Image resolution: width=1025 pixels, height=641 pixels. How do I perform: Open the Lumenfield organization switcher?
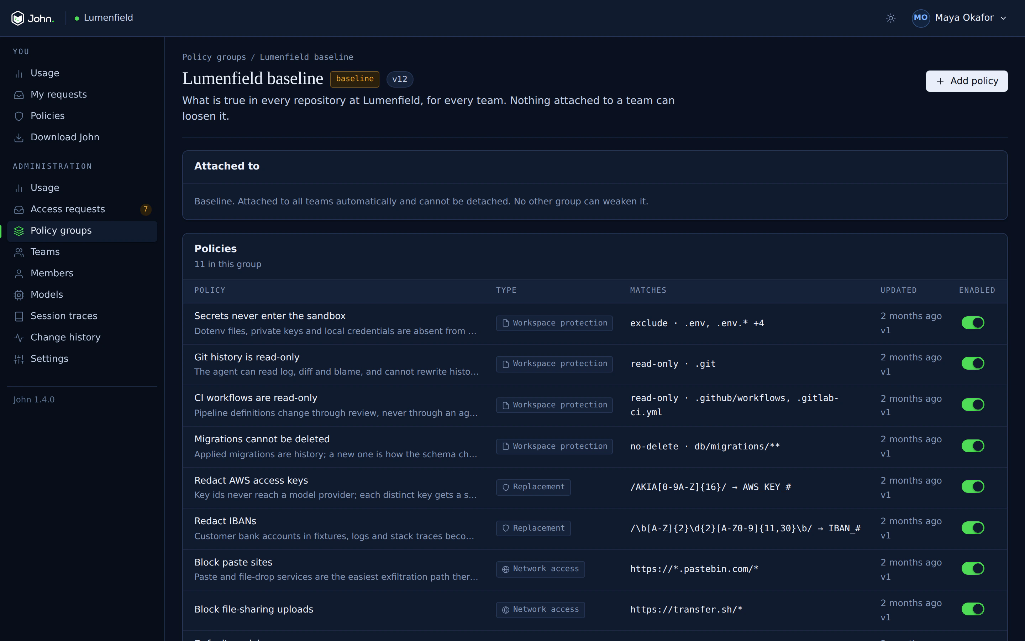[104, 18]
